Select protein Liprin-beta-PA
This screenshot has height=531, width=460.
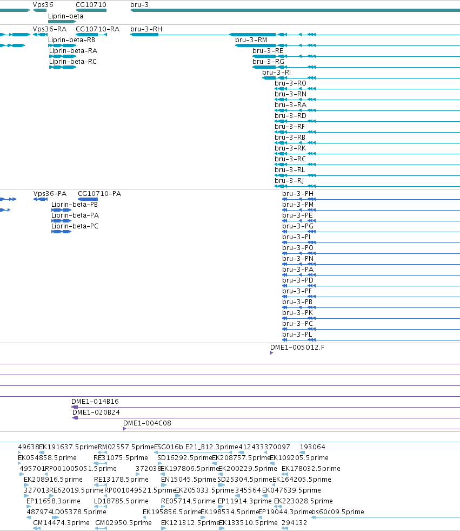click(x=75, y=215)
